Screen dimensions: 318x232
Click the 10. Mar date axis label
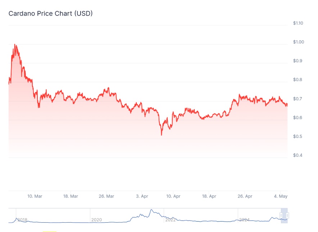coord(35,196)
